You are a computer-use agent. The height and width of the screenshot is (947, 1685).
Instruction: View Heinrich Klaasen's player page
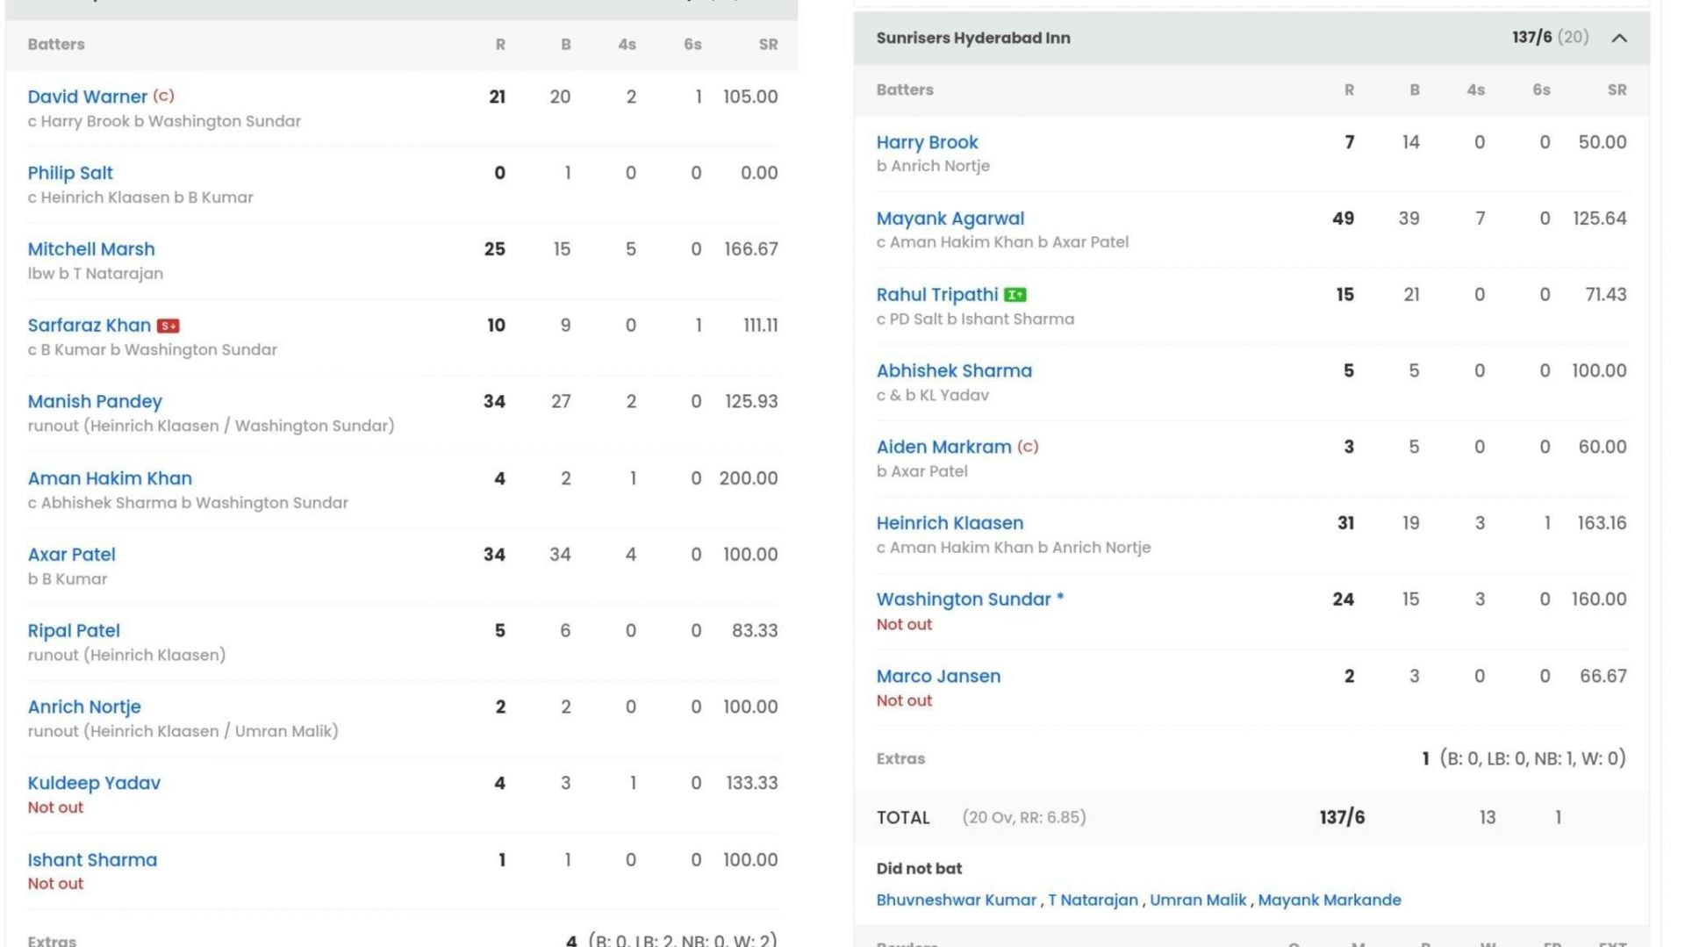pos(950,523)
